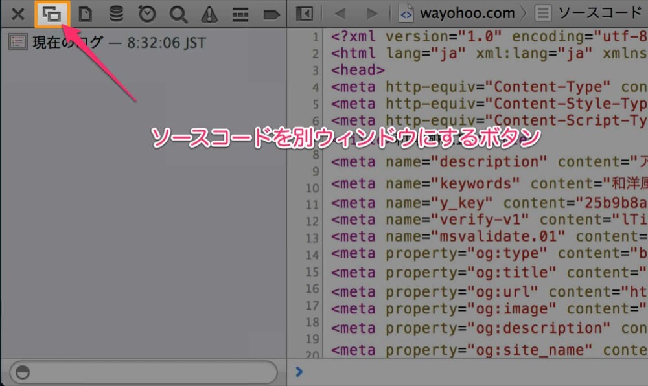This screenshot has width=648, height=386.
Task: Click the wayohoo.com document file icon
Action: [x=406, y=13]
